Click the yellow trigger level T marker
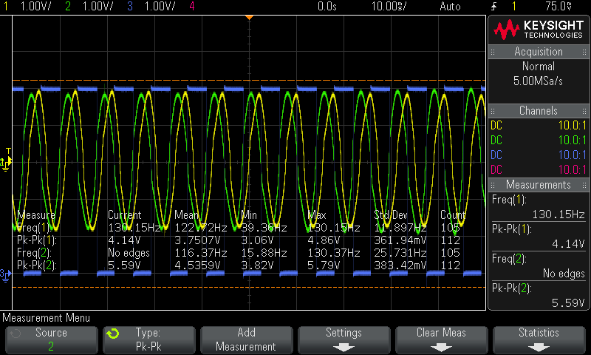The height and width of the screenshot is (355, 591). tap(8, 152)
